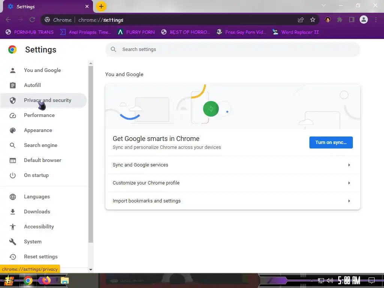Open the profile avatar menu
The width and height of the screenshot is (384, 288).
(x=364, y=19)
